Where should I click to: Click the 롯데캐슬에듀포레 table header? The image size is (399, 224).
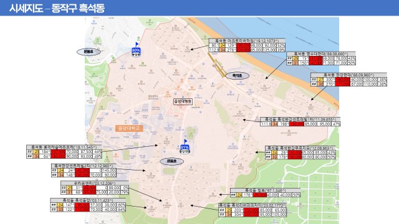(x=64, y=147)
